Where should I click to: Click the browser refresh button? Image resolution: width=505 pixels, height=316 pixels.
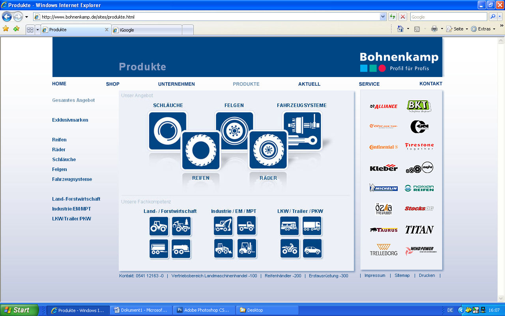(393, 17)
